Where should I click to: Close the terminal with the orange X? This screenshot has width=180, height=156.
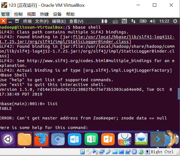click(x=3, y=21)
